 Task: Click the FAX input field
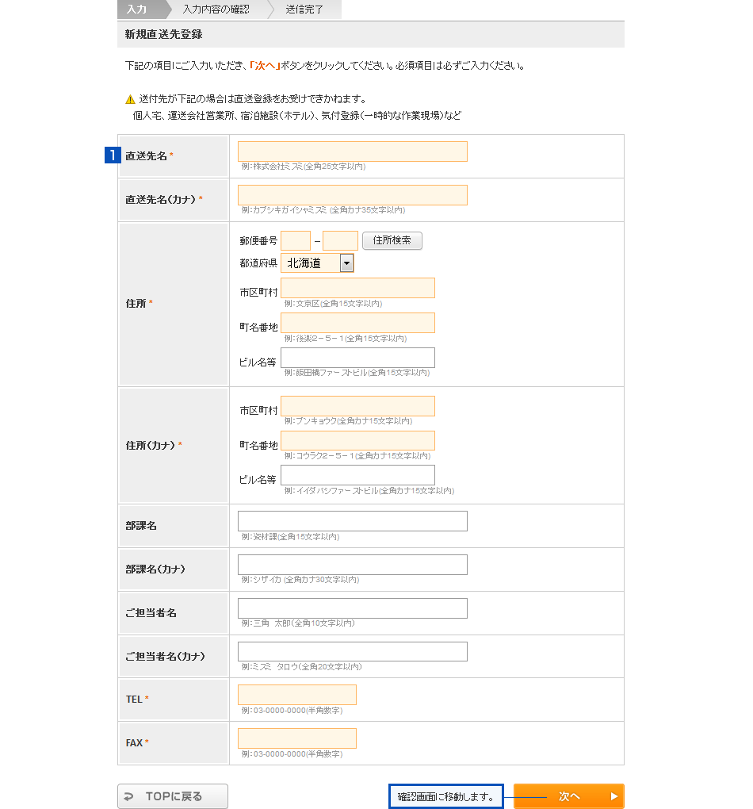click(296, 738)
